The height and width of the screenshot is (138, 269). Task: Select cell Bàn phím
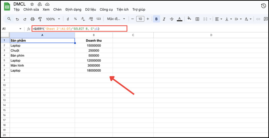42,56
